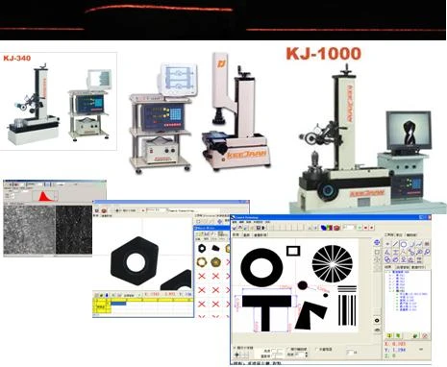Image resolution: width=447 pixels, height=367 pixels.
Task: Toggle the checkbox above the lighting slider
Action: [235, 348]
